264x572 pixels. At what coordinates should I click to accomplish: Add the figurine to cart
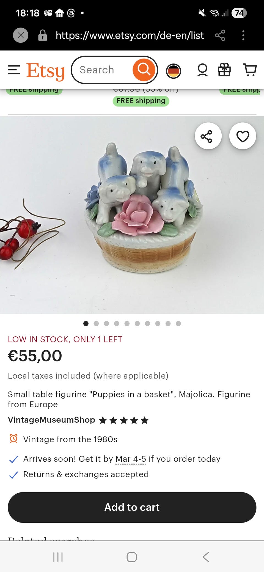coord(132,507)
